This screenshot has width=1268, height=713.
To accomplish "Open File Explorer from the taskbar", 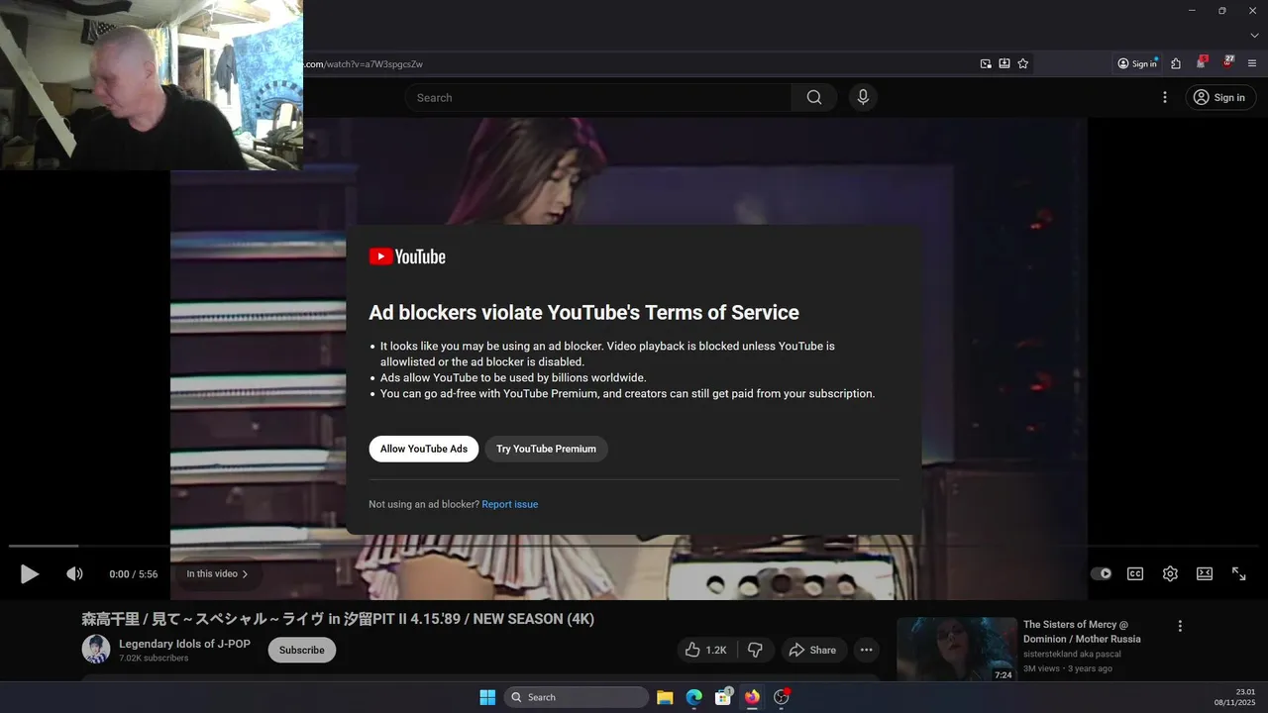I will (665, 697).
